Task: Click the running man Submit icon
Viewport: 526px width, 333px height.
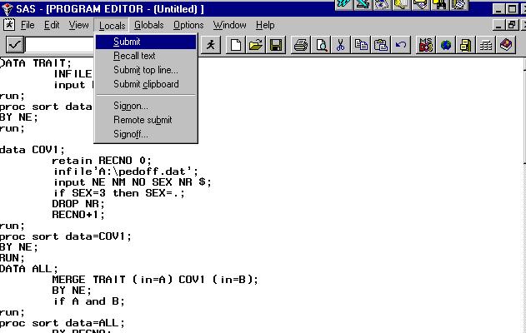Action: pyautogui.click(x=211, y=45)
